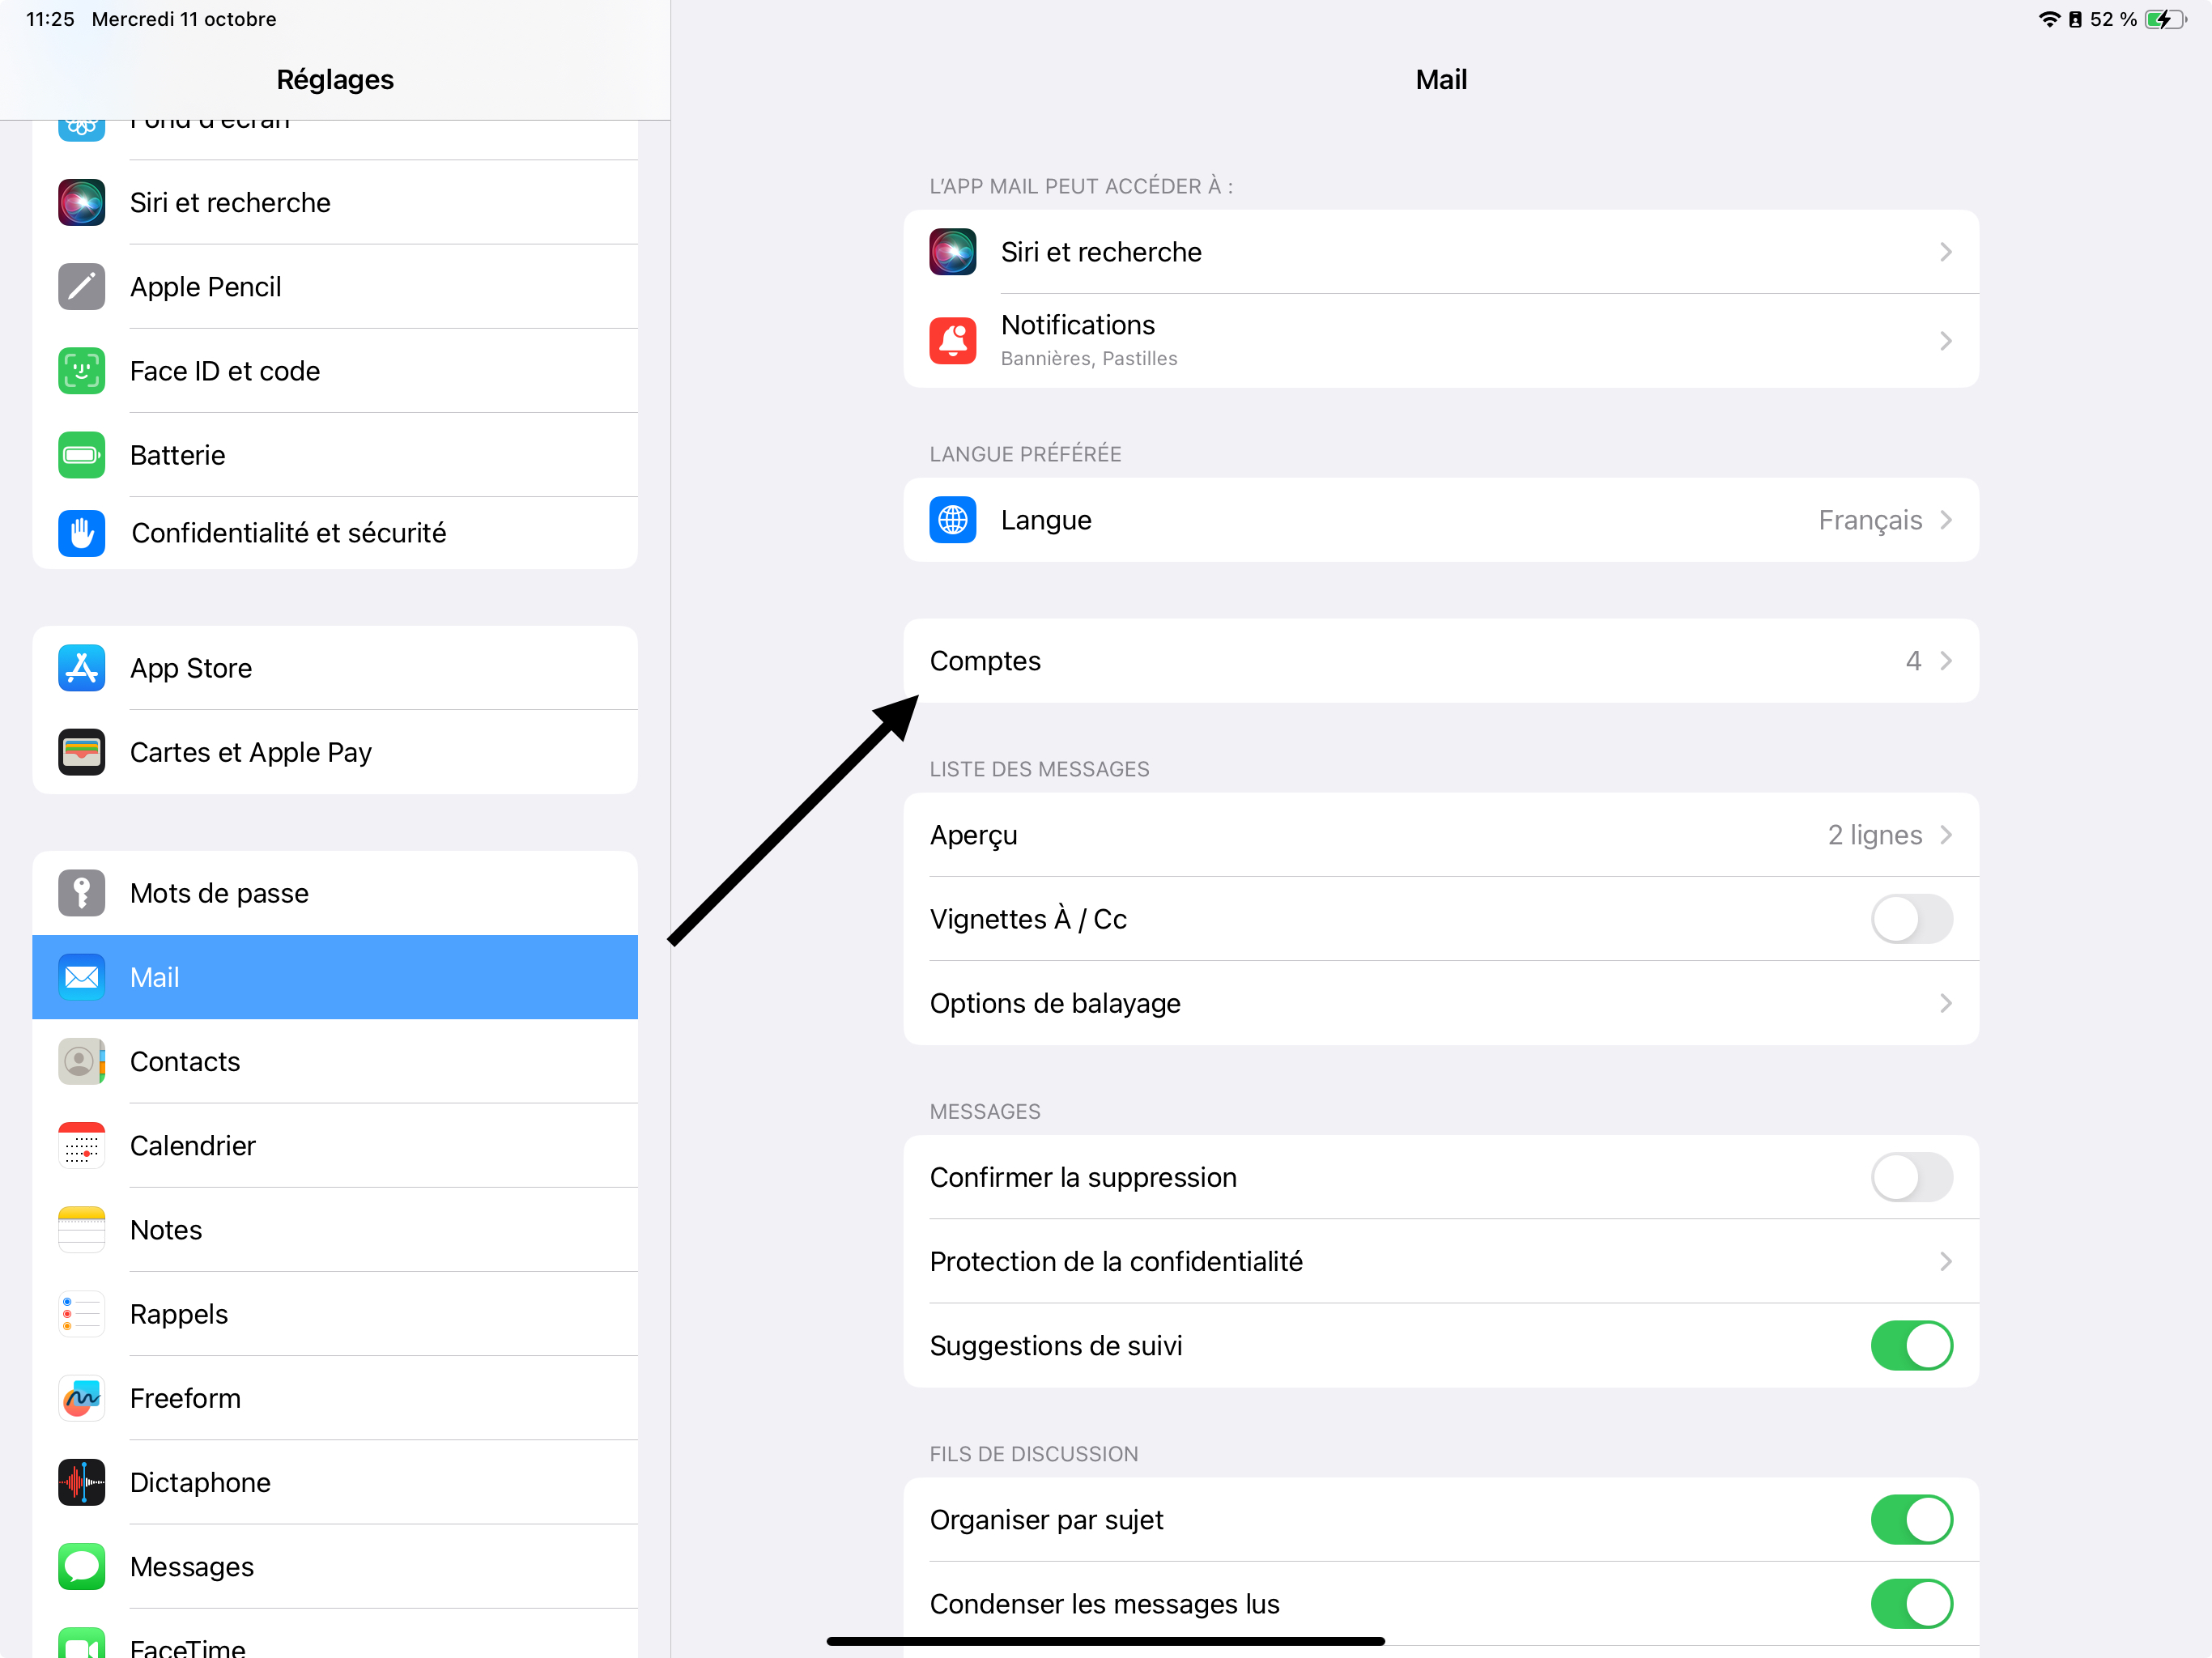
Task: Tap the orientation lock status icon
Action: coord(2075,19)
